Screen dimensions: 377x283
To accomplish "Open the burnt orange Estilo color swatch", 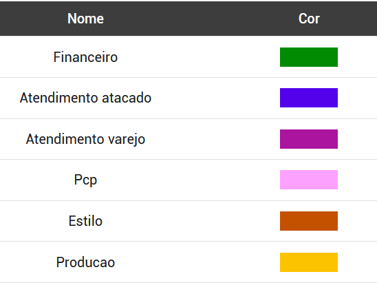I will click(x=309, y=221).
